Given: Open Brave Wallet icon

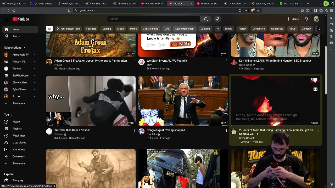Looking at the screenshot, I should [321, 10].
